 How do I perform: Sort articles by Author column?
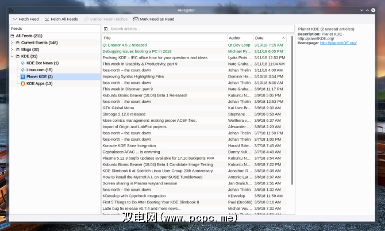240,38
